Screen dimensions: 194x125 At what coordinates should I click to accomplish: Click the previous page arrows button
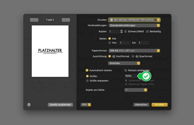pyautogui.click(x=34, y=20)
